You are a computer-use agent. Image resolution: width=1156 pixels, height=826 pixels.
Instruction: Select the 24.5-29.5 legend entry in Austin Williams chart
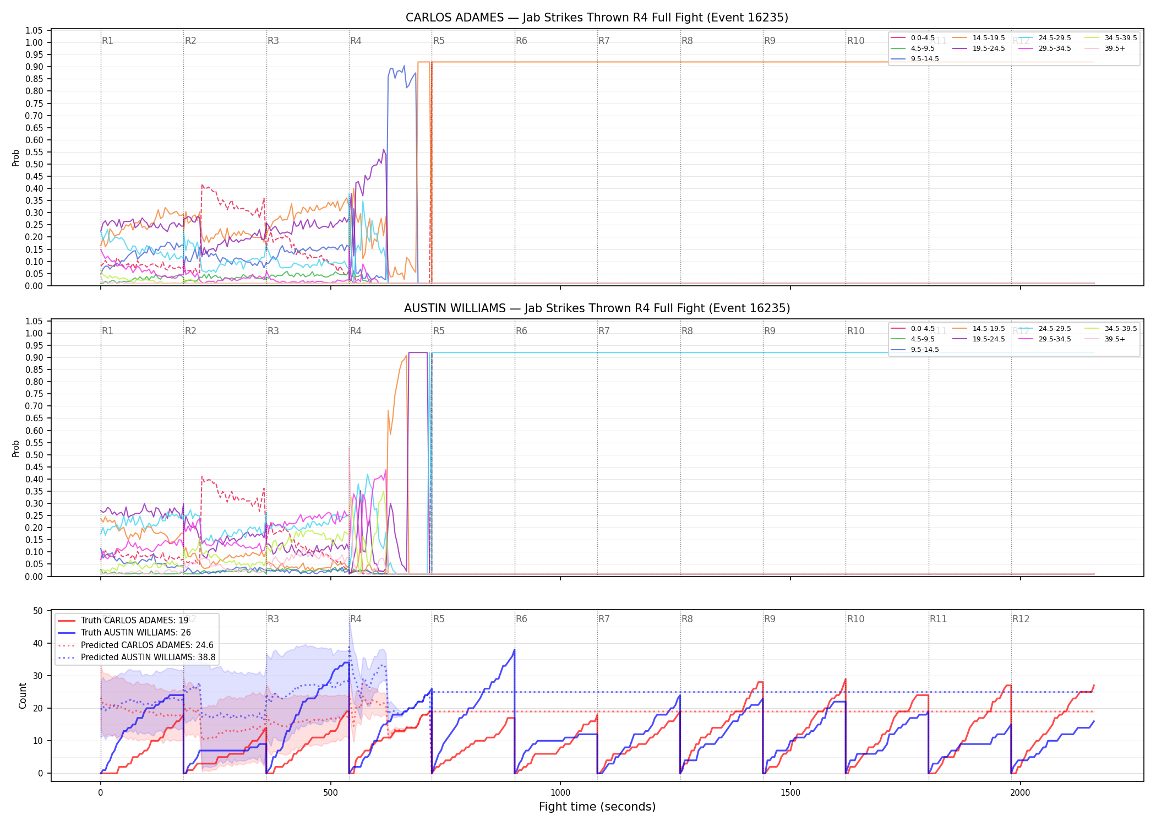click(x=1045, y=329)
